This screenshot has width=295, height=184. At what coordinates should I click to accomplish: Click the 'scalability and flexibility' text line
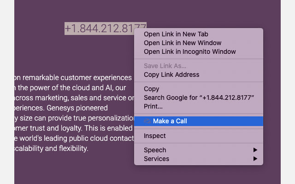coord(51,149)
